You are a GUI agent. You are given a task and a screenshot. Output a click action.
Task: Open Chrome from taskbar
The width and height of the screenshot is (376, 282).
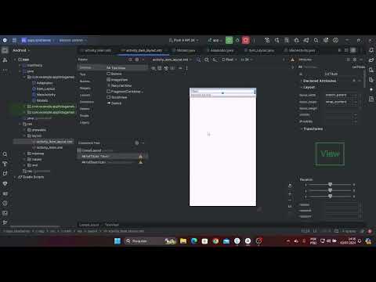(215, 240)
